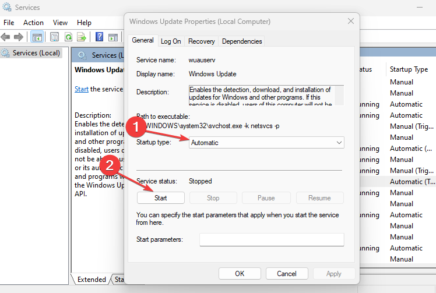Viewport: 436px width, 293px height.
Task: Open the Properties toolbar icon
Action: [55, 37]
